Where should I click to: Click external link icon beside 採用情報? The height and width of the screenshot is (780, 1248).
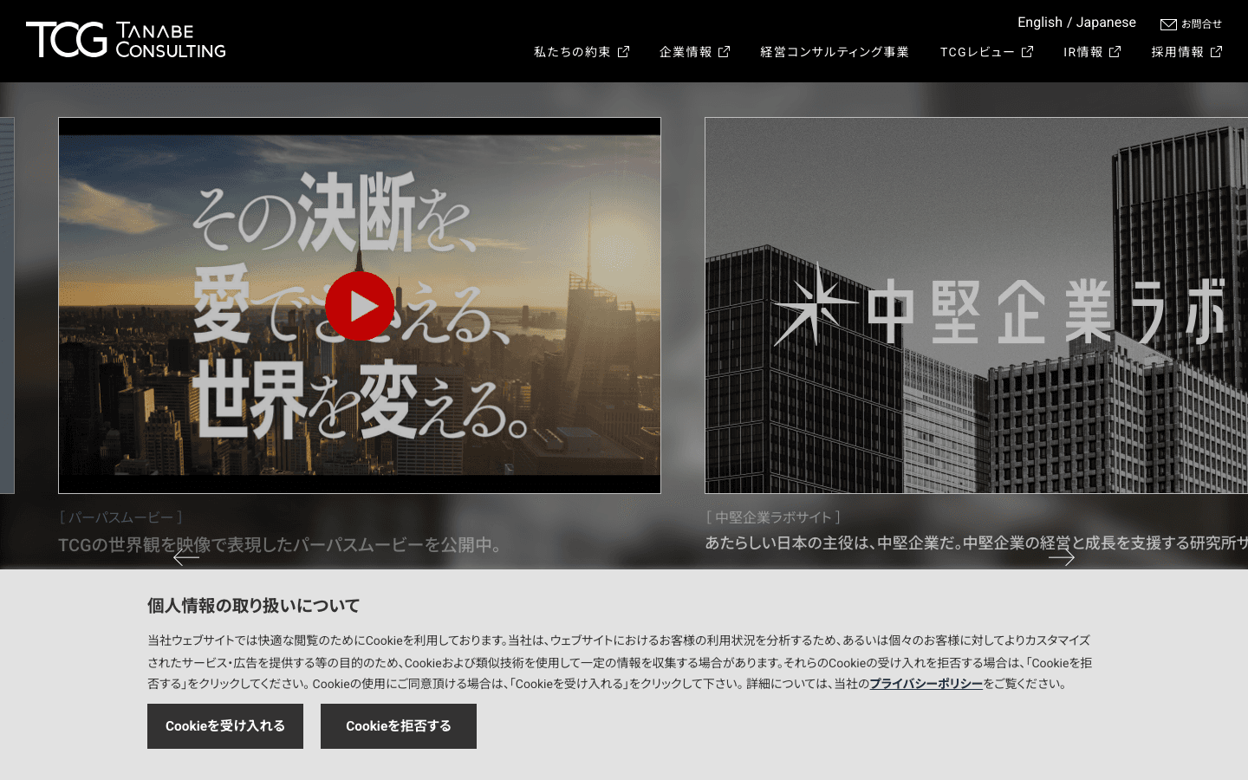[1216, 52]
